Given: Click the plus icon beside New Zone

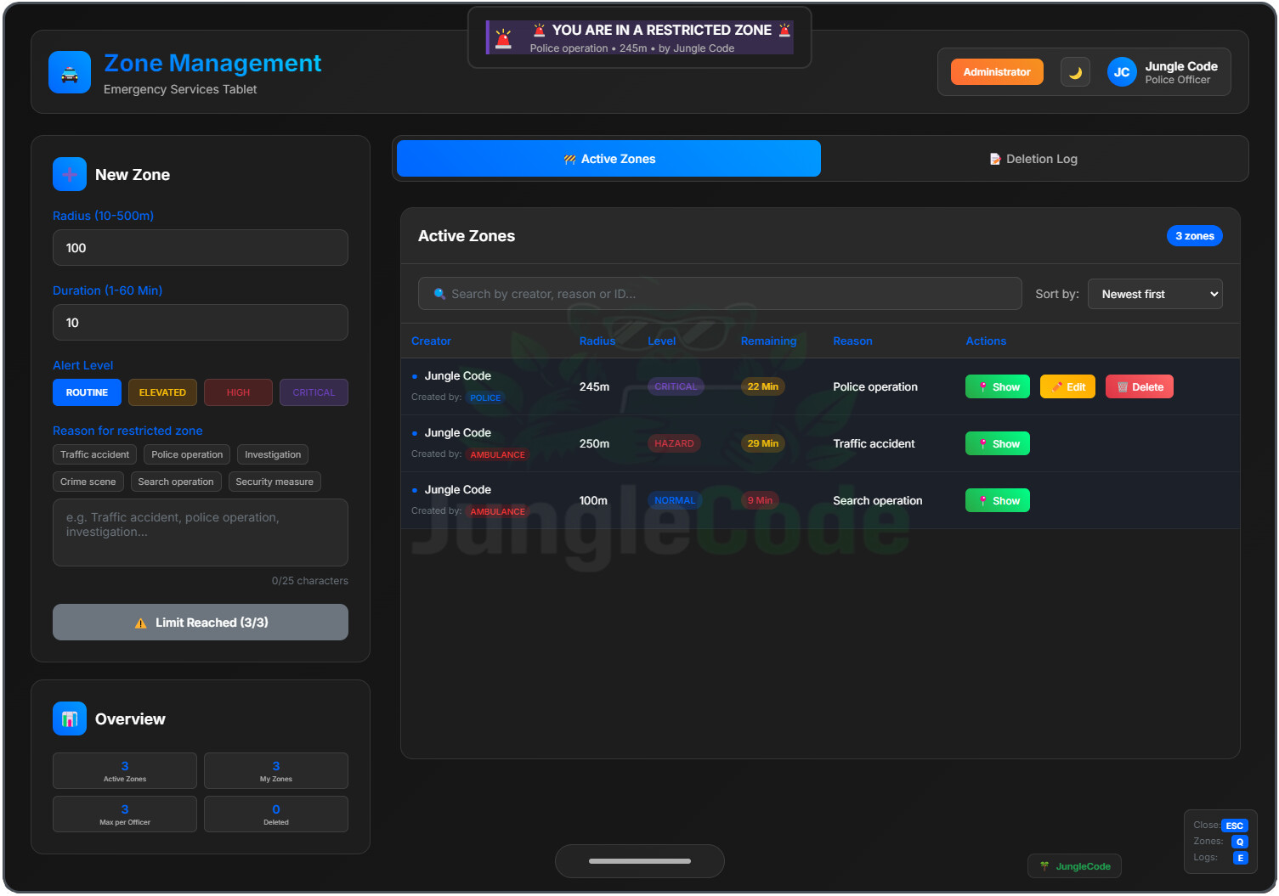Looking at the screenshot, I should 69,174.
